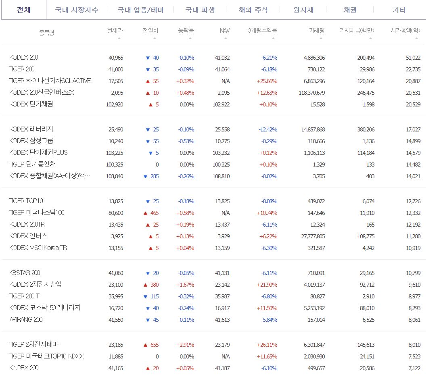The height and width of the screenshot is (375, 441).
Task: Sort by 3개월수익률 column arrow
Action: click(x=273, y=38)
